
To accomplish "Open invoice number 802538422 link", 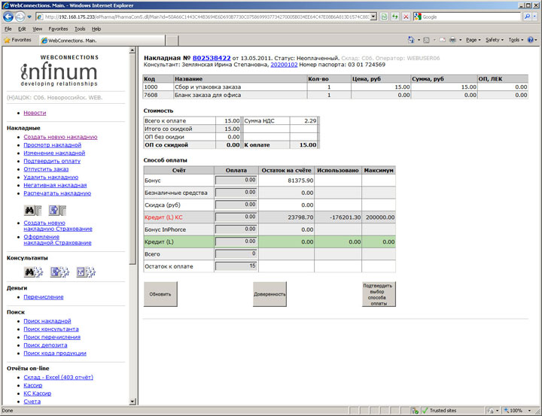I will click(x=212, y=58).
